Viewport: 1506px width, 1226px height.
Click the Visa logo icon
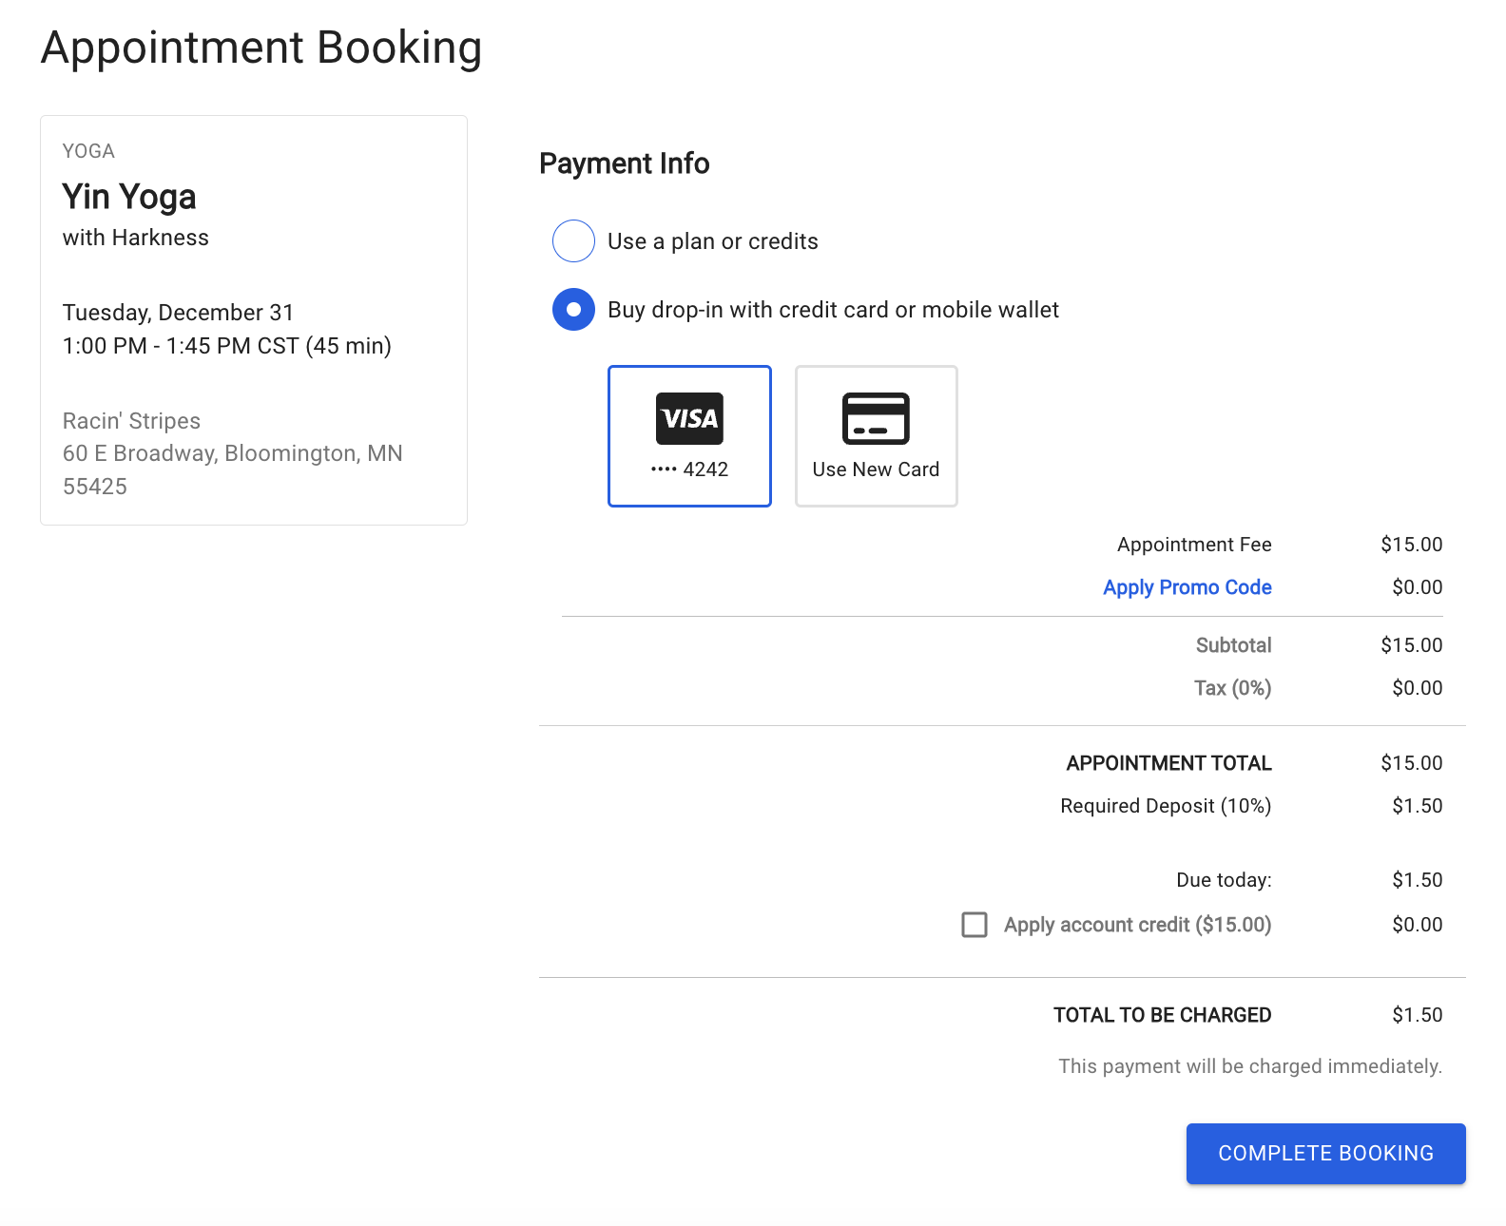(689, 418)
